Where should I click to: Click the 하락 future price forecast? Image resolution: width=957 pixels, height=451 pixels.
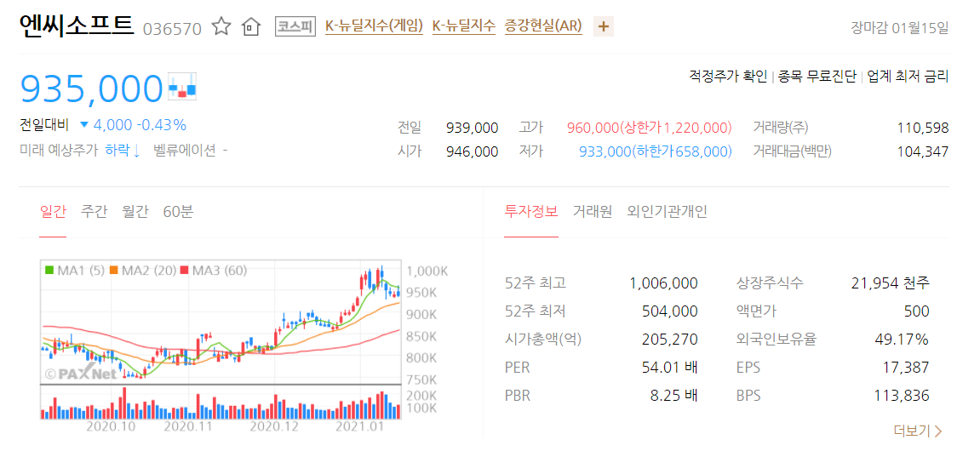(x=123, y=151)
